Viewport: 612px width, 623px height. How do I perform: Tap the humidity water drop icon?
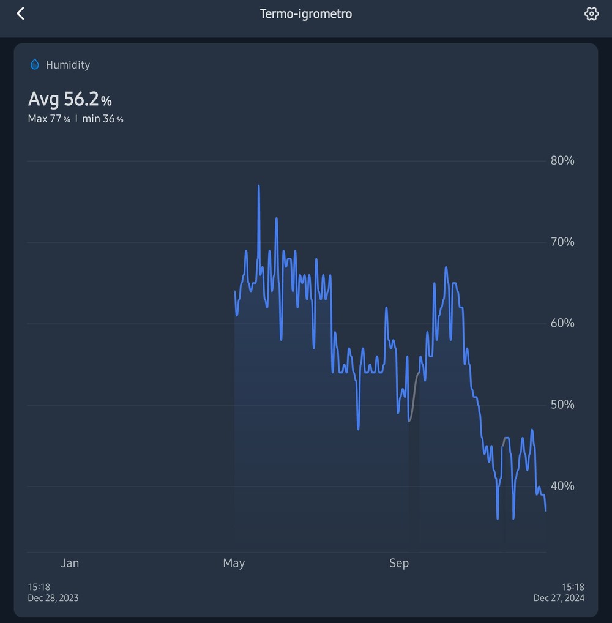34,64
